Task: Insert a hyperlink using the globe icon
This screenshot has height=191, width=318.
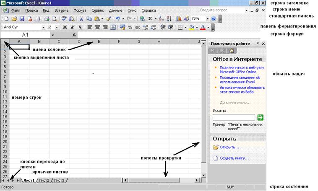Action: point(142,18)
